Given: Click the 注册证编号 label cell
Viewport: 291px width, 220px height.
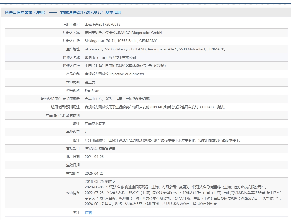Looking at the screenshot, I should coord(44,24).
